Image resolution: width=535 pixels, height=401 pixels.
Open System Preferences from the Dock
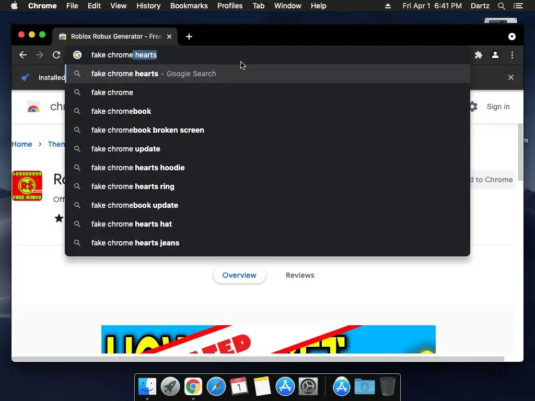click(308, 387)
